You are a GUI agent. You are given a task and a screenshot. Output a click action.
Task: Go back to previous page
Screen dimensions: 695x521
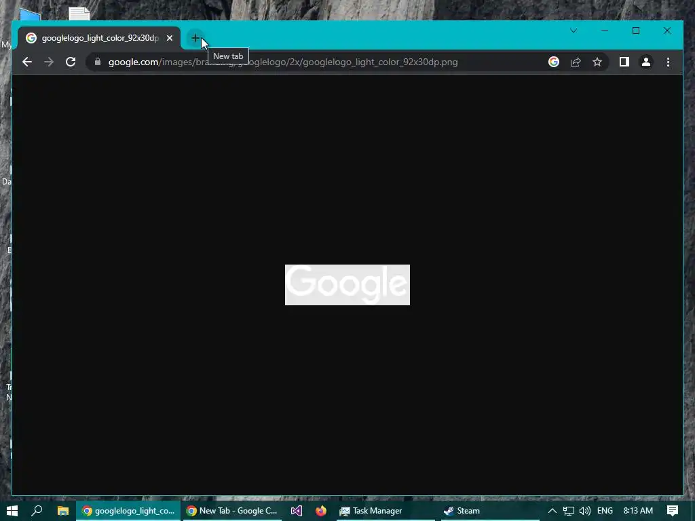pyautogui.click(x=27, y=62)
